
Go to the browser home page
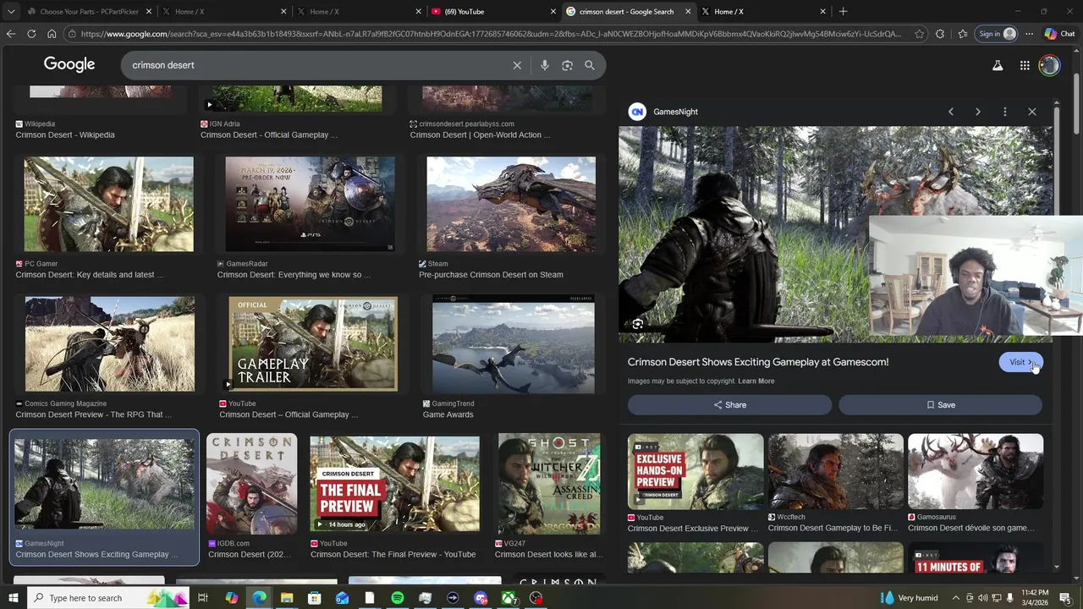tap(52, 34)
